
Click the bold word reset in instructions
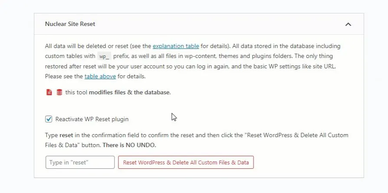pyautogui.click(x=66, y=135)
